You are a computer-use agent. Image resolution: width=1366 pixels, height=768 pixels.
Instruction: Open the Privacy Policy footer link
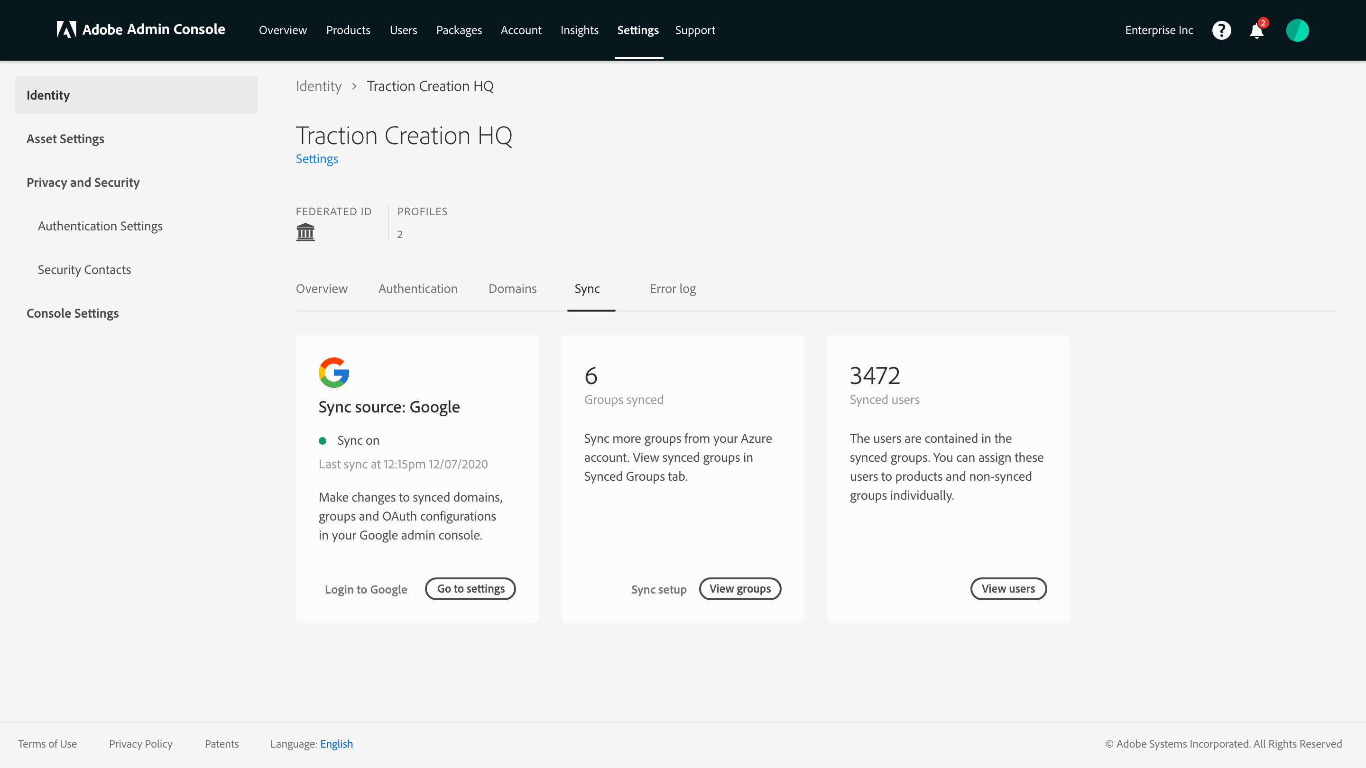141,744
